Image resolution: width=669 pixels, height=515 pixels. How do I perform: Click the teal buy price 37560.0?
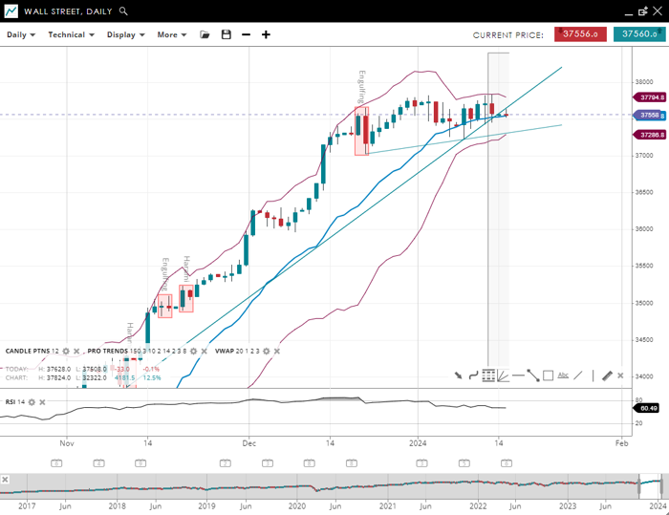[637, 34]
